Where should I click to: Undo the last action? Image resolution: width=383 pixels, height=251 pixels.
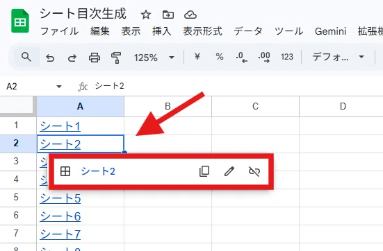(x=50, y=58)
